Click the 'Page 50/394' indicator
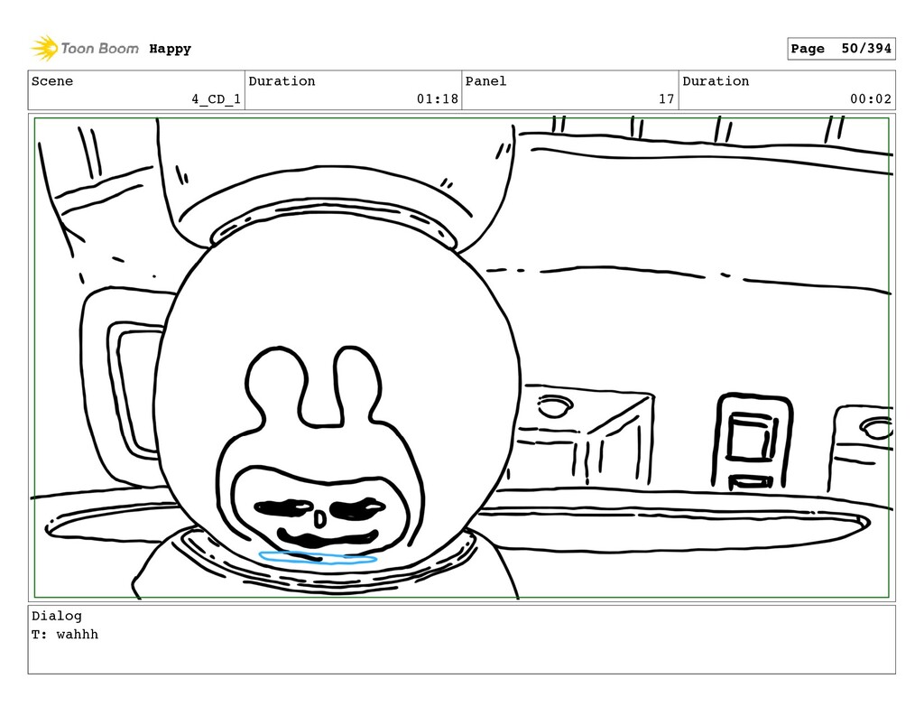 point(841,49)
